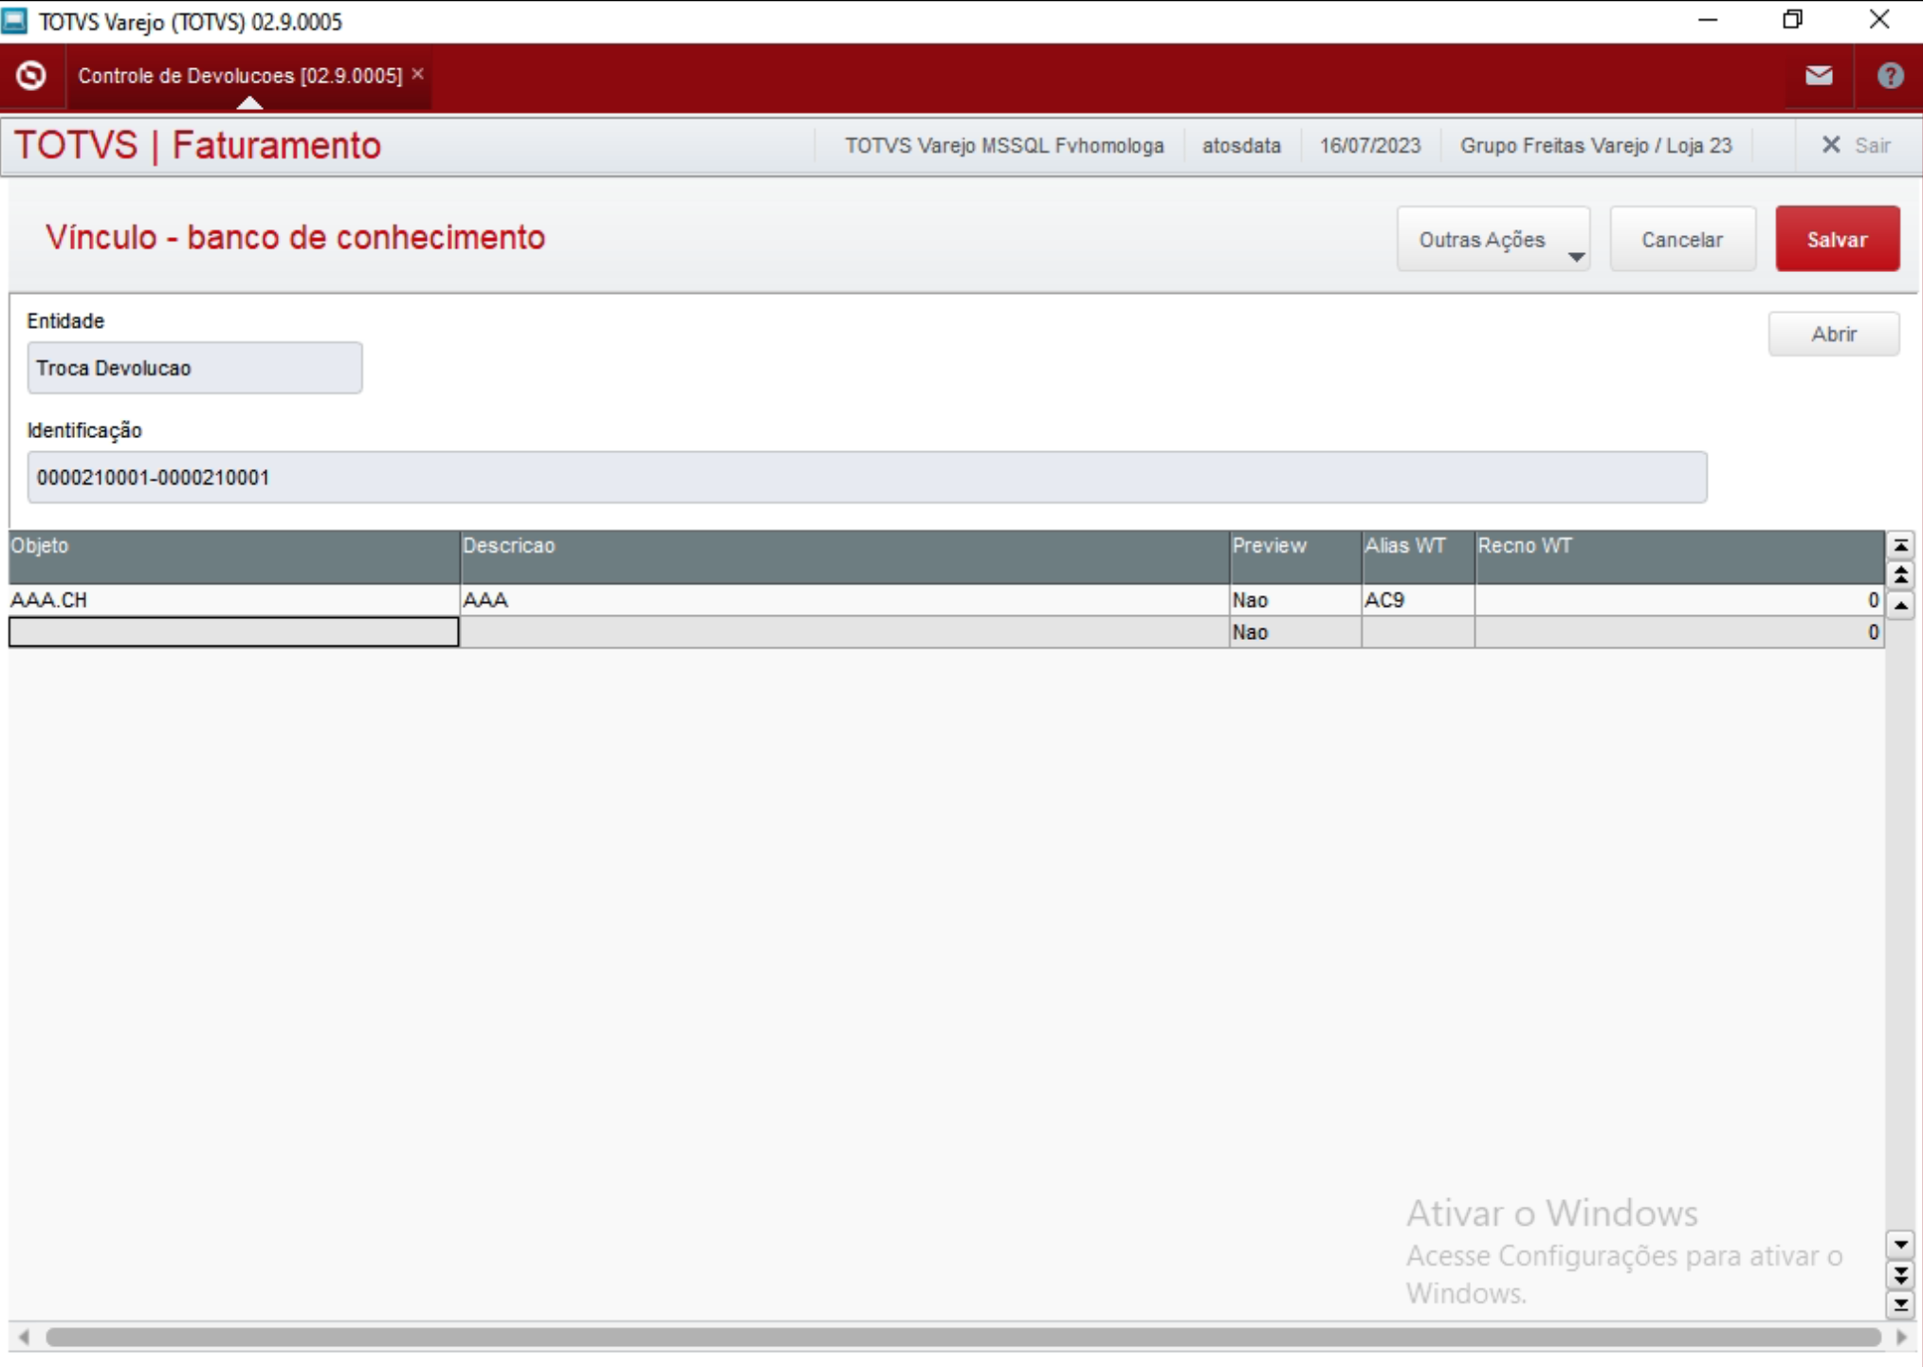
Task: Click the Descricao column header
Action: [844, 556]
